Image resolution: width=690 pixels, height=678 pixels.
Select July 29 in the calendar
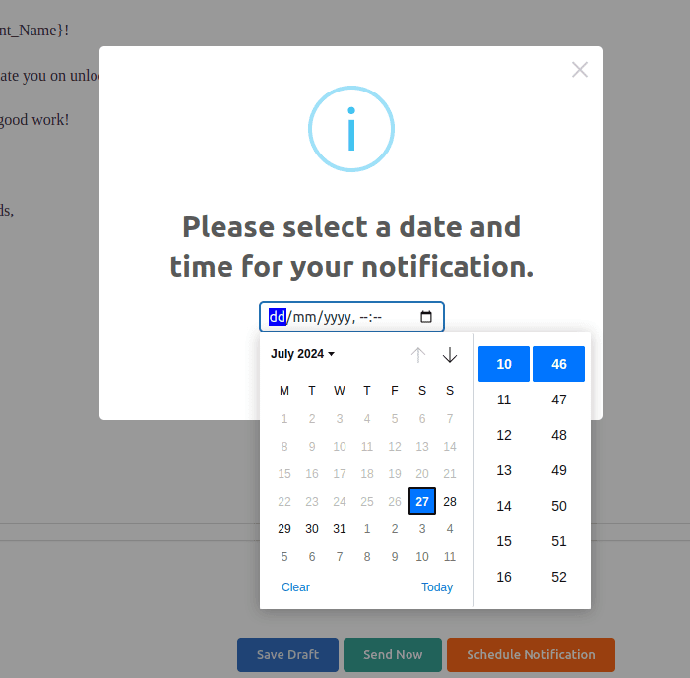pyautogui.click(x=284, y=528)
